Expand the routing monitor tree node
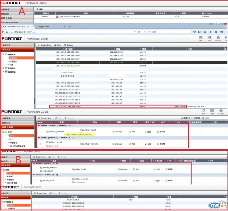Viewport: 228px width, 211px height. pos(3,72)
